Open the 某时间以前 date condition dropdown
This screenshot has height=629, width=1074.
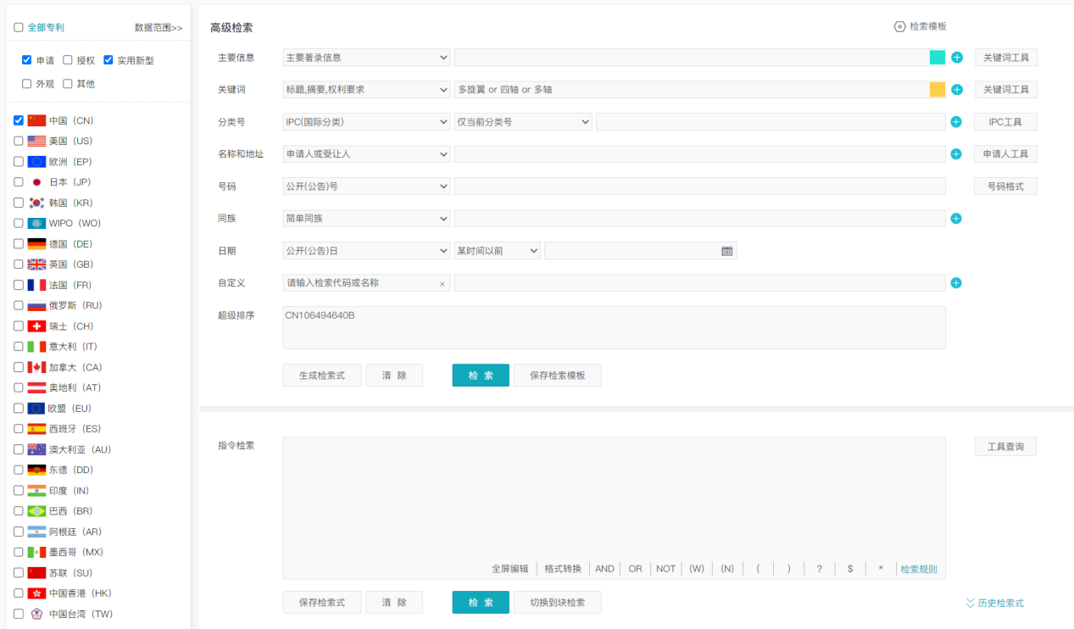[x=498, y=251]
